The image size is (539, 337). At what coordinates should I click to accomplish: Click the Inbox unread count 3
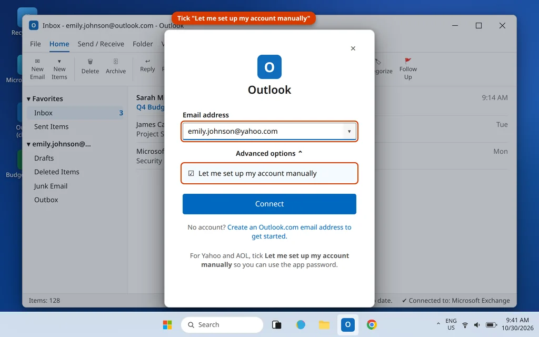tap(121, 113)
